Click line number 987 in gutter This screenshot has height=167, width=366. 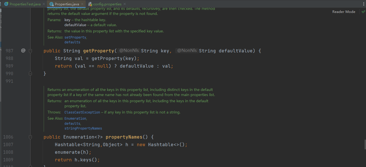pyautogui.click(x=10, y=51)
